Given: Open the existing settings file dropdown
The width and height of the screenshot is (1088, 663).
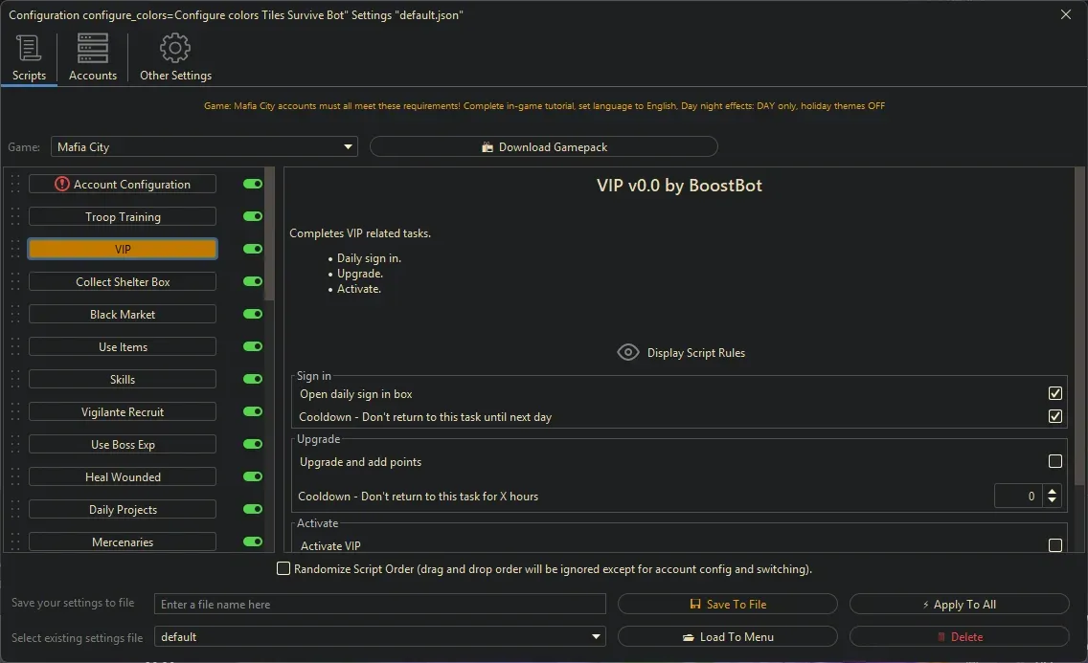Looking at the screenshot, I should (x=597, y=637).
